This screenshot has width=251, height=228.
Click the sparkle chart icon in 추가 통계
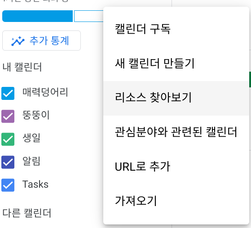point(18,41)
